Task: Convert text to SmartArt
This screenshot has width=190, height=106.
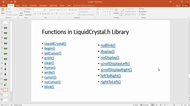Action: pyautogui.click(x=87, y=15)
